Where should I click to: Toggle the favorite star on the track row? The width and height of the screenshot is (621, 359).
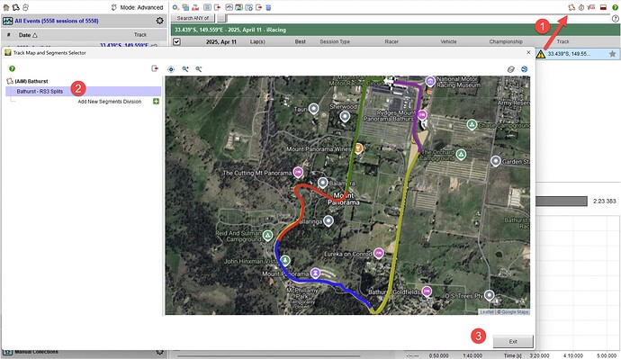612,53
